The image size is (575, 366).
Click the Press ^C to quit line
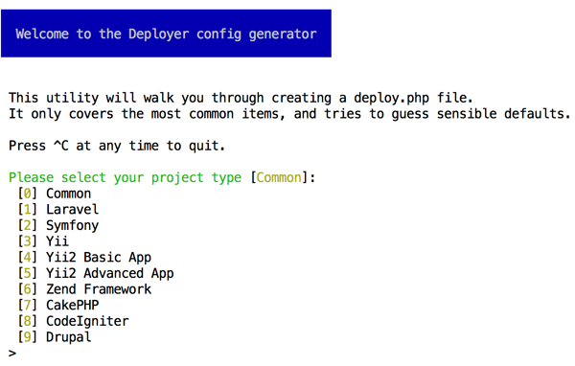117,146
